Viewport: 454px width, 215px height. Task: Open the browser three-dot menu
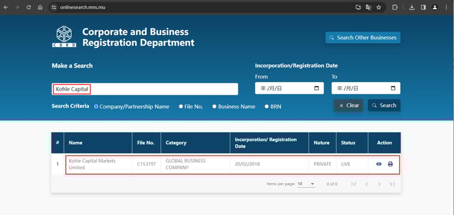[x=446, y=7]
